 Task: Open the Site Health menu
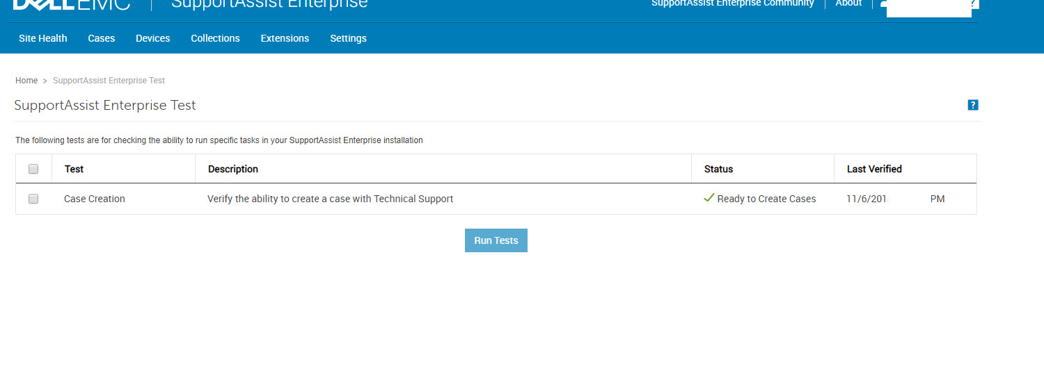43,38
